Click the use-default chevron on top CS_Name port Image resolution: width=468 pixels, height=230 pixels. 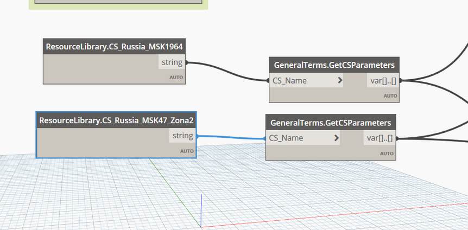coord(340,81)
